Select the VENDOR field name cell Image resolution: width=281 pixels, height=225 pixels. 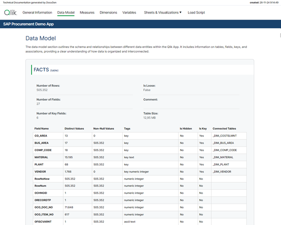point(48,171)
